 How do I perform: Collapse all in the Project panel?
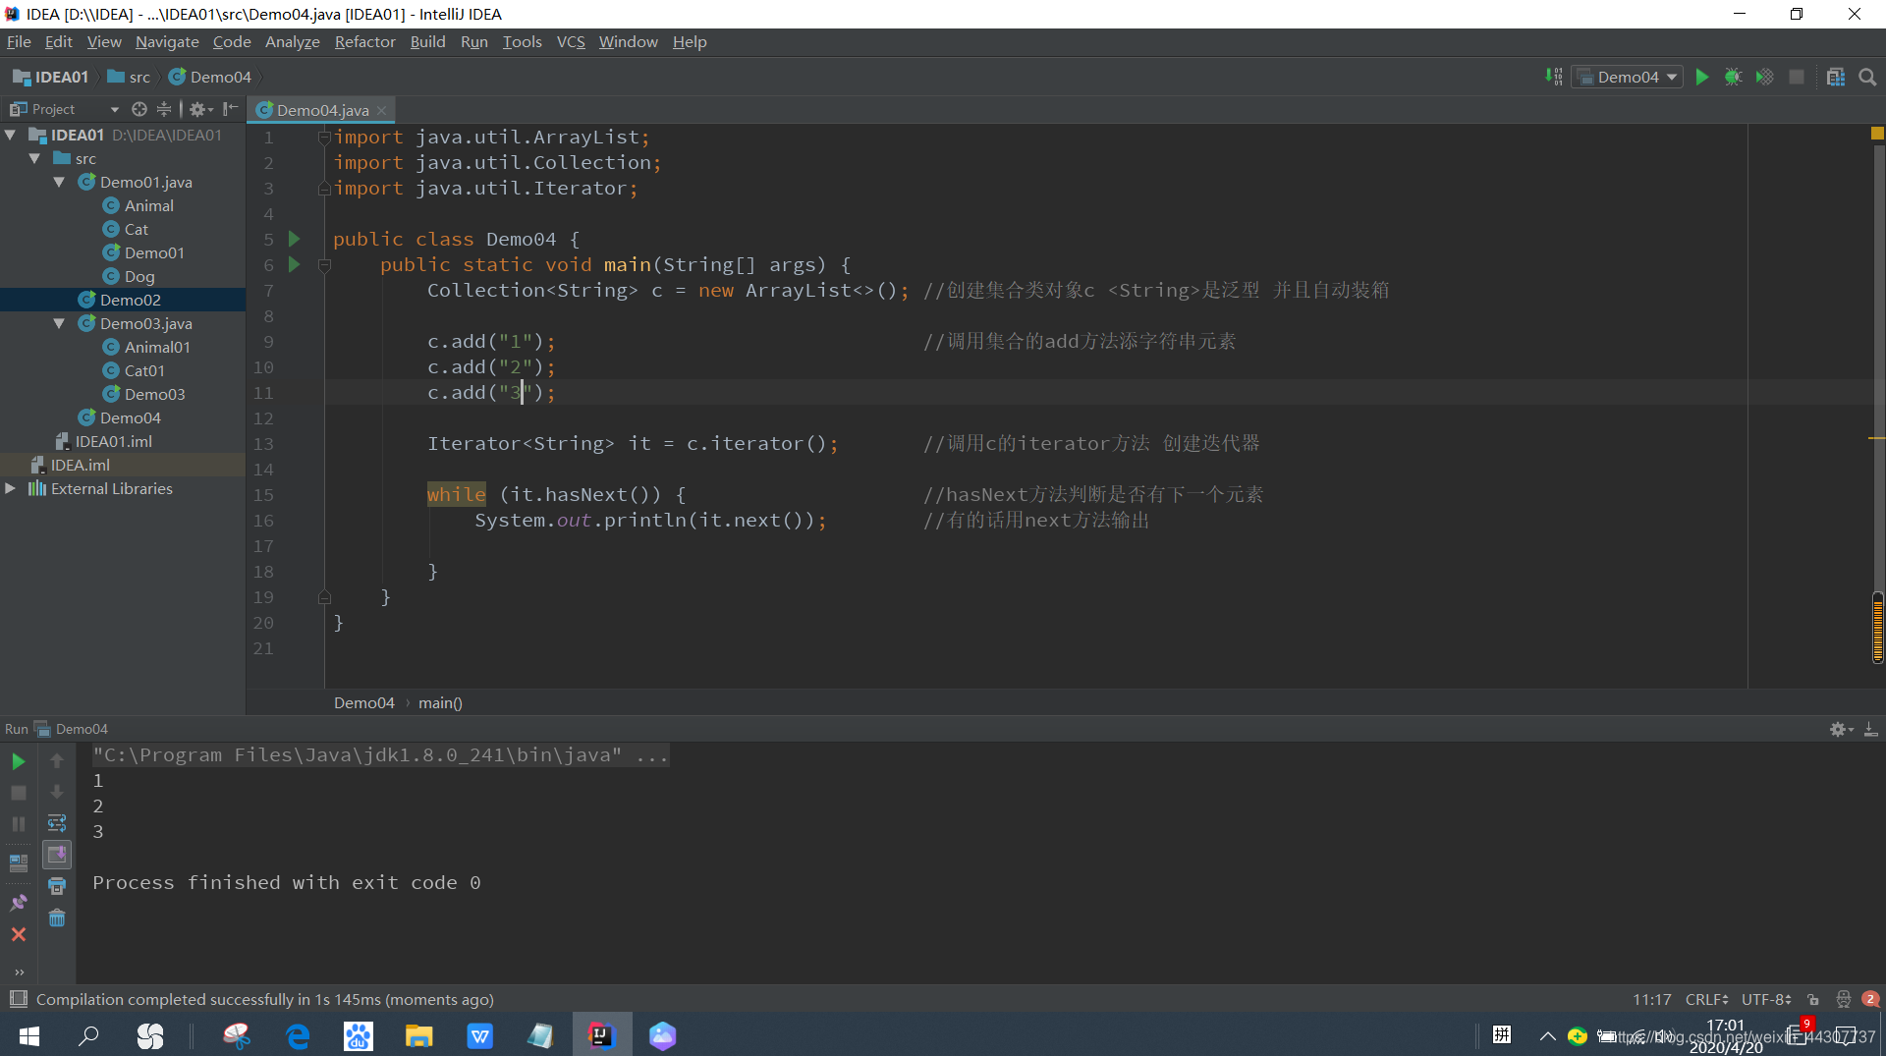[164, 109]
